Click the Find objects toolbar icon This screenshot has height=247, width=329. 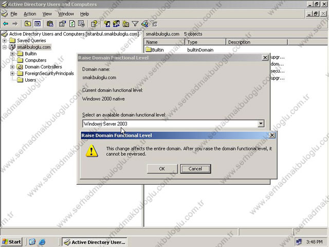pos(145,24)
